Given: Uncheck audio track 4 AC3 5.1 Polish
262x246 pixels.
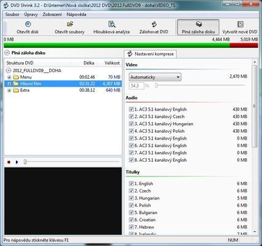Looking at the screenshot, I should (x=131, y=131).
